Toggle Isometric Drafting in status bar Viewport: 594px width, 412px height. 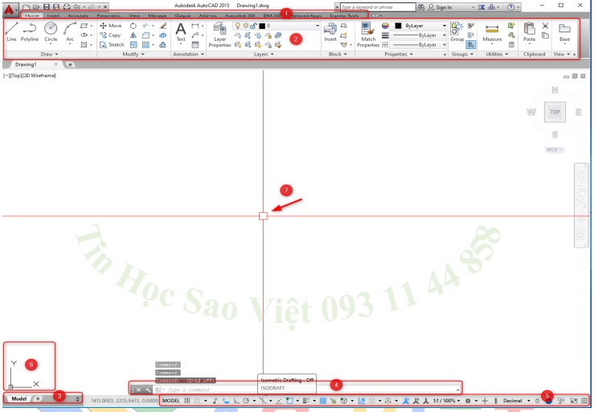tap(263, 400)
